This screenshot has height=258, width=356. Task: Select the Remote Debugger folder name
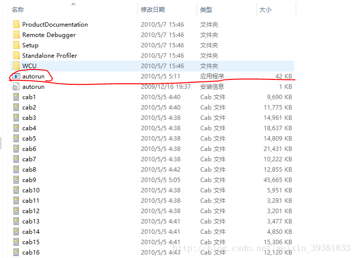[49, 35]
